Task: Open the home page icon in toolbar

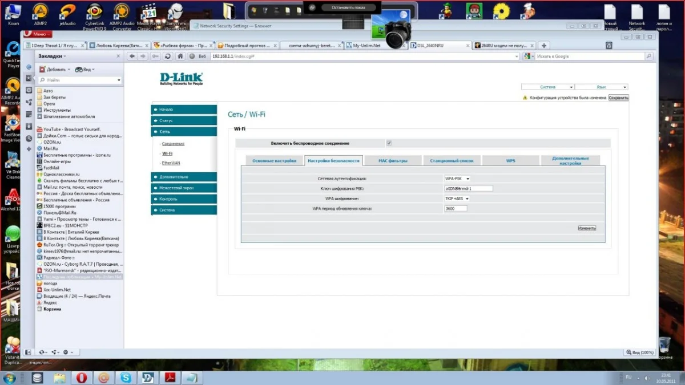Action: 180,56
